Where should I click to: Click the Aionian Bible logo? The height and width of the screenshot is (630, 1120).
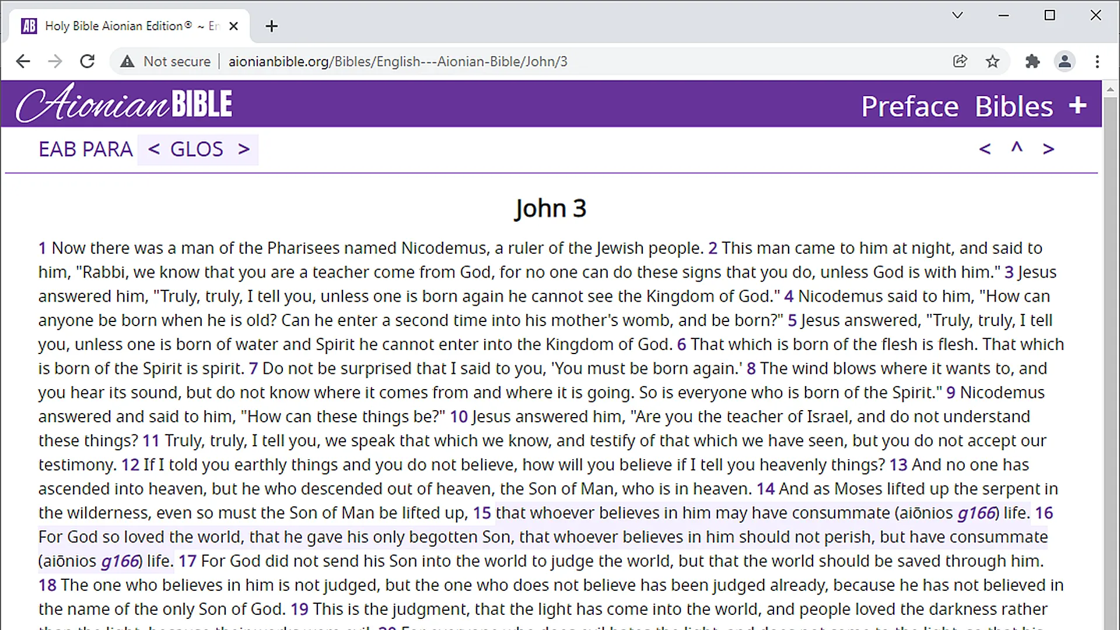[x=124, y=104]
